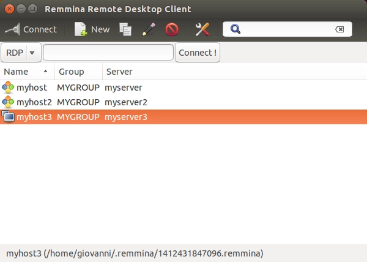The width and height of the screenshot is (367, 262).
Task: Click the Connect plug icon in toolbar
Action: [x=12, y=29]
